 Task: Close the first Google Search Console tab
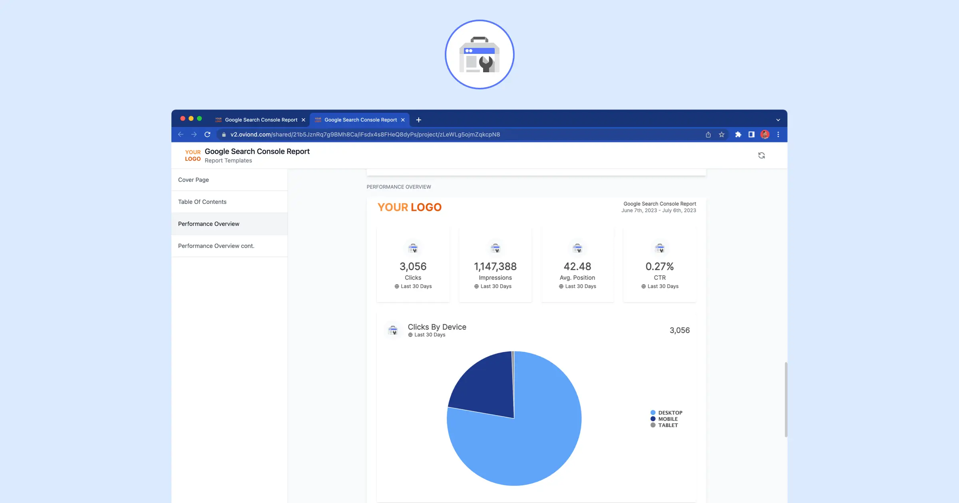[x=303, y=120]
